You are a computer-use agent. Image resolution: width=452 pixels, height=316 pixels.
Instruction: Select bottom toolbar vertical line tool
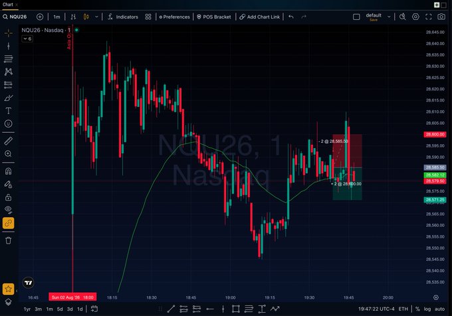[x=223, y=309]
